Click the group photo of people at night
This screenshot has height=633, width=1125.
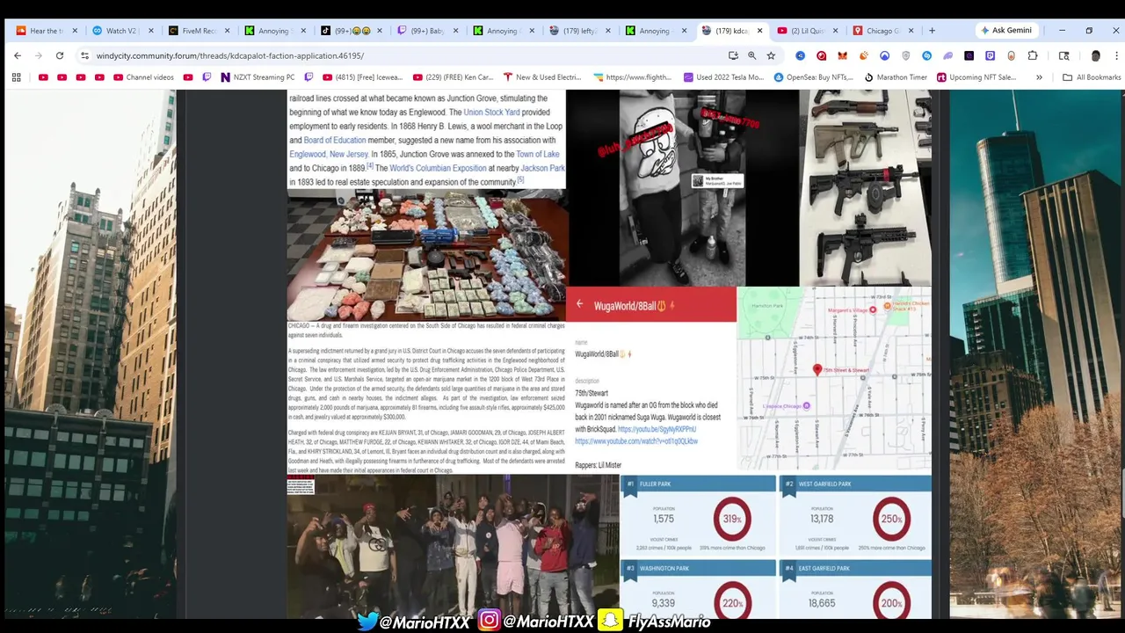pyautogui.click(x=454, y=546)
